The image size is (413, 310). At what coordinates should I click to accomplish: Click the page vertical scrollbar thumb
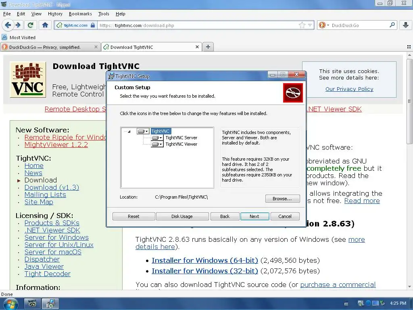409,101
